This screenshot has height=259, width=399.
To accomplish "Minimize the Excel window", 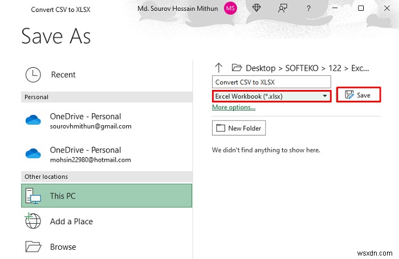I will coord(335,8).
